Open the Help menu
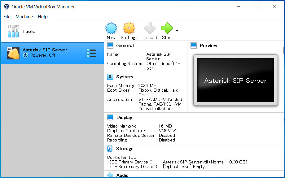 pos(43,17)
